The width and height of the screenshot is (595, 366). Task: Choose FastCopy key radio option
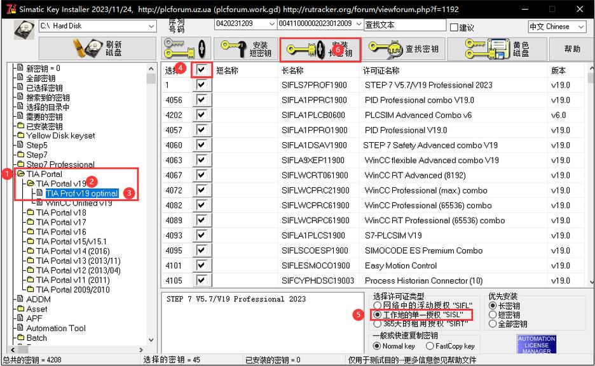pos(430,346)
